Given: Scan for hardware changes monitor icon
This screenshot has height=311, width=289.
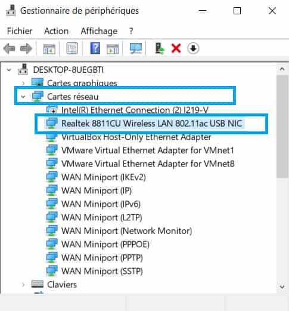Looking at the screenshot, I should coord(136,48).
